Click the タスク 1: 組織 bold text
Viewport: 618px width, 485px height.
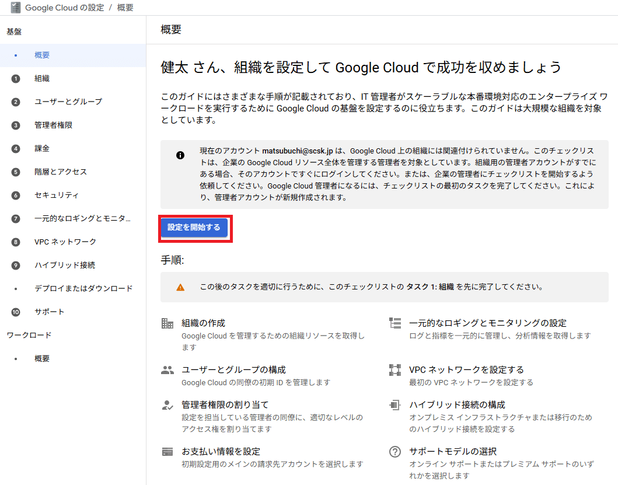pos(431,287)
